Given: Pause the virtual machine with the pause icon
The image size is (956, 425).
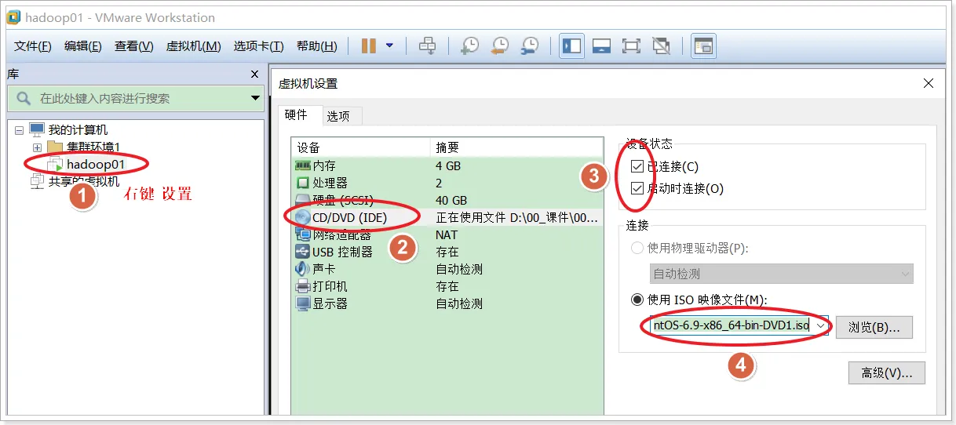Looking at the screenshot, I should (368, 46).
